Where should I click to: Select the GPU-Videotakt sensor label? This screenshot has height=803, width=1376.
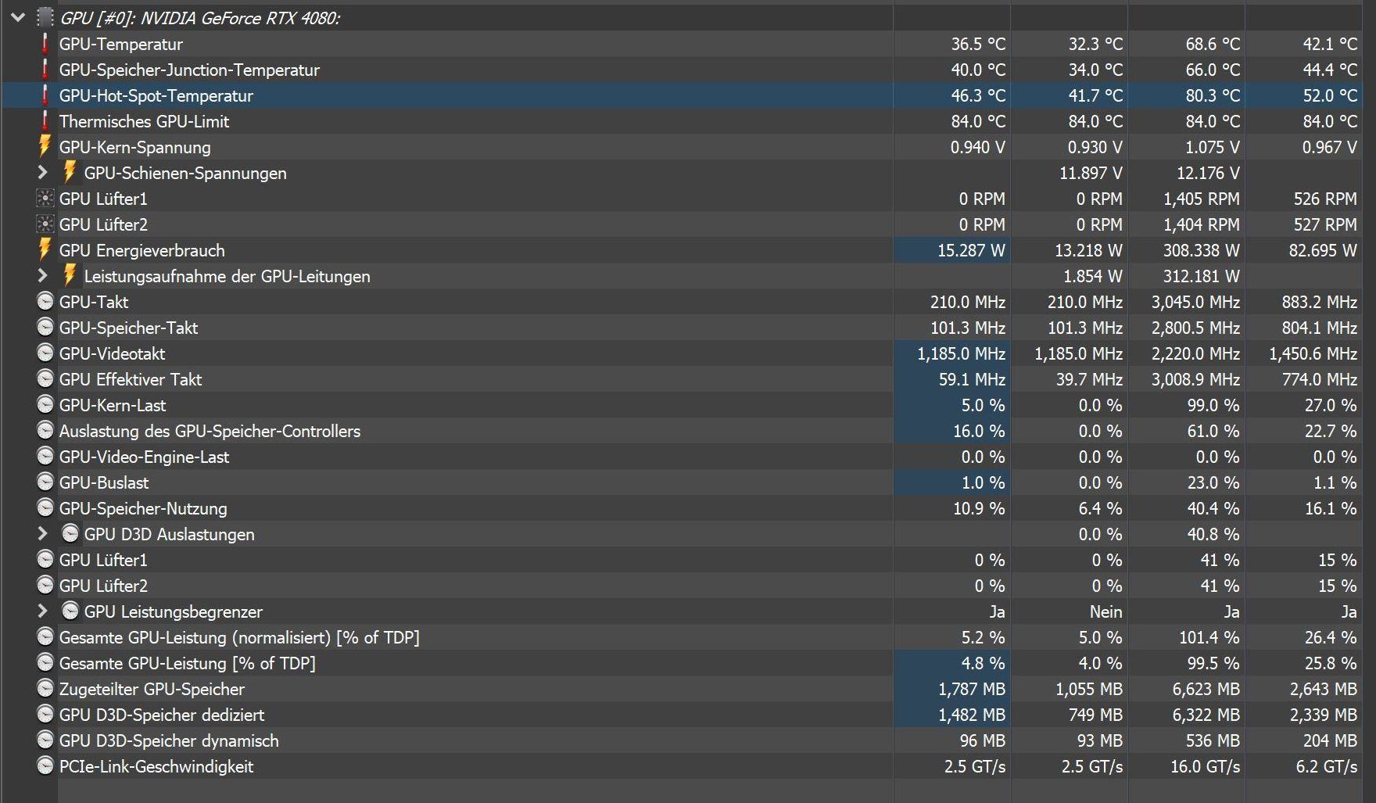point(113,354)
